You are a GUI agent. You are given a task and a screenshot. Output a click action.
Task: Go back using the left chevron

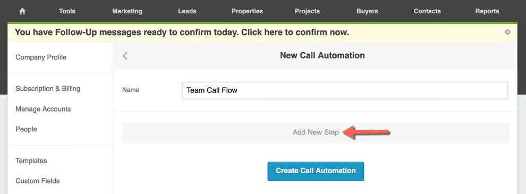click(125, 55)
